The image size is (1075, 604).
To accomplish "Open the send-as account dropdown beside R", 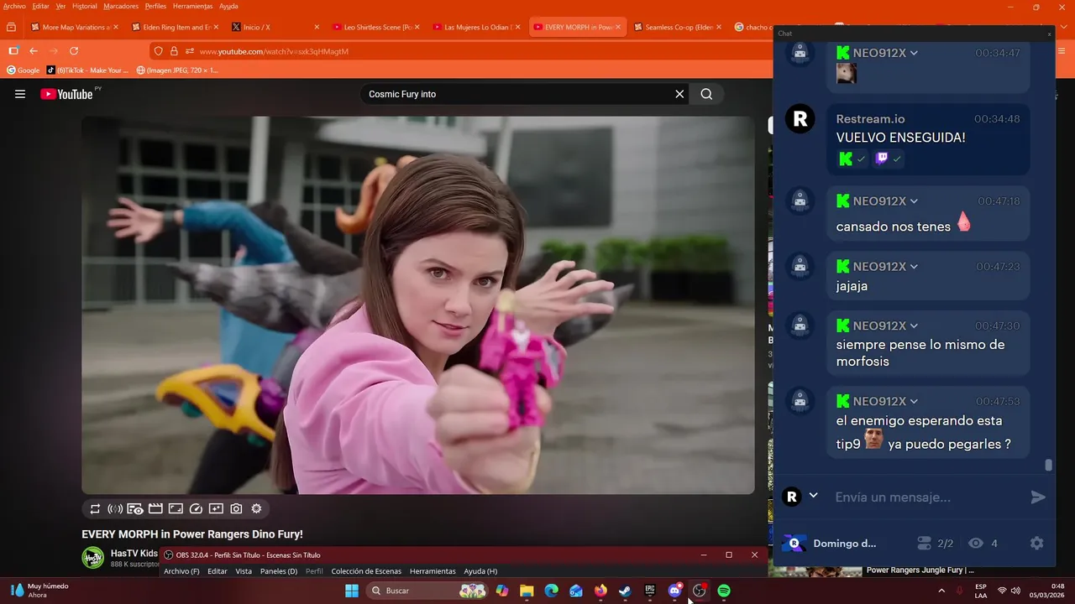I will coord(813,496).
